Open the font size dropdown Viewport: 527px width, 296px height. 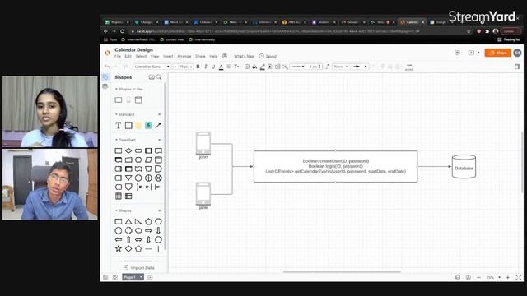[184, 67]
